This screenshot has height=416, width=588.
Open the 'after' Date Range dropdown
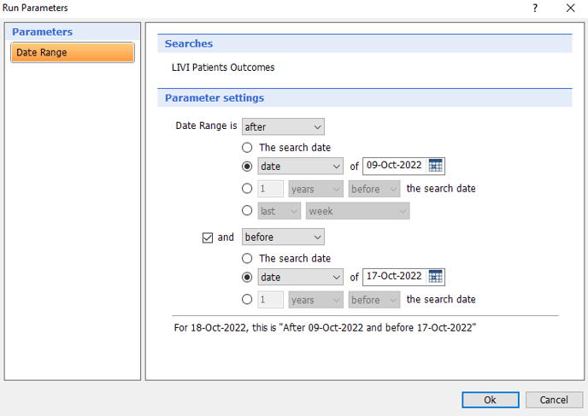pyautogui.click(x=283, y=127)
